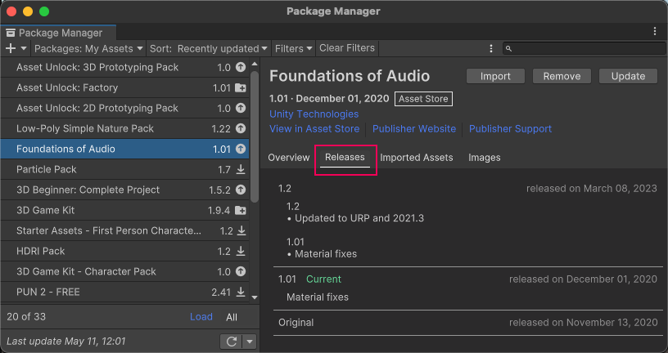This screenshot has width=668, height=353.
Task: Open the Filters dropdown
Action: click(294, 48)
